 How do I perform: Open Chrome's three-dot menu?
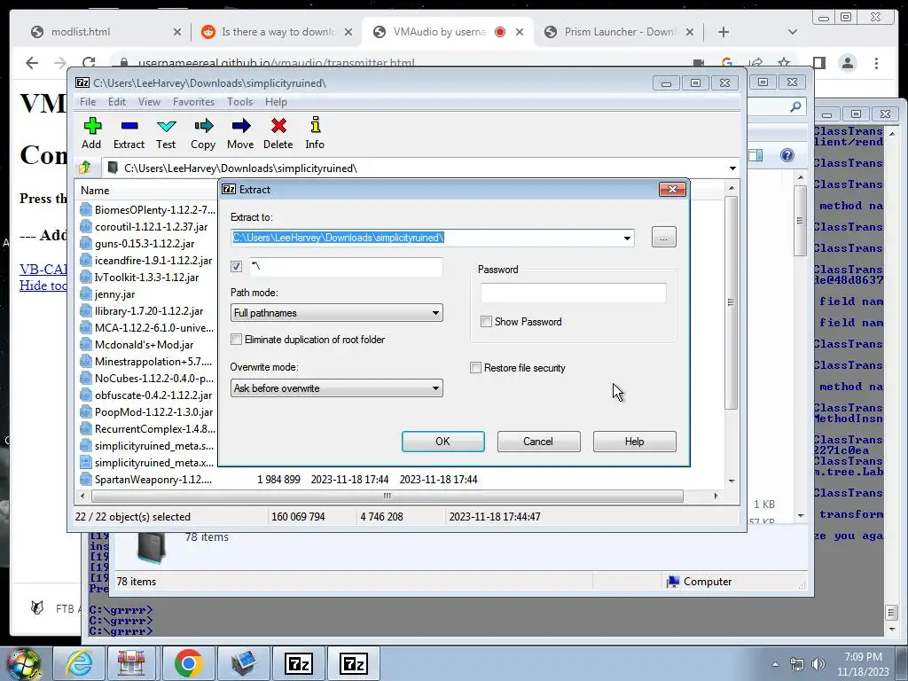coord(876,63)
